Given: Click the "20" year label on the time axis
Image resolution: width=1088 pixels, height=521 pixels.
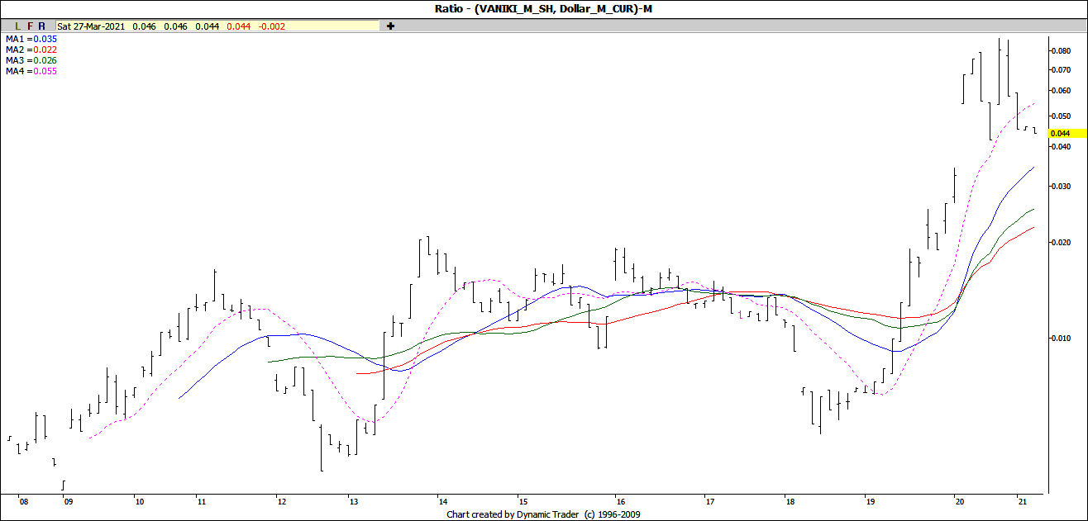Looking at the screenshot, I should pos(958,502).
